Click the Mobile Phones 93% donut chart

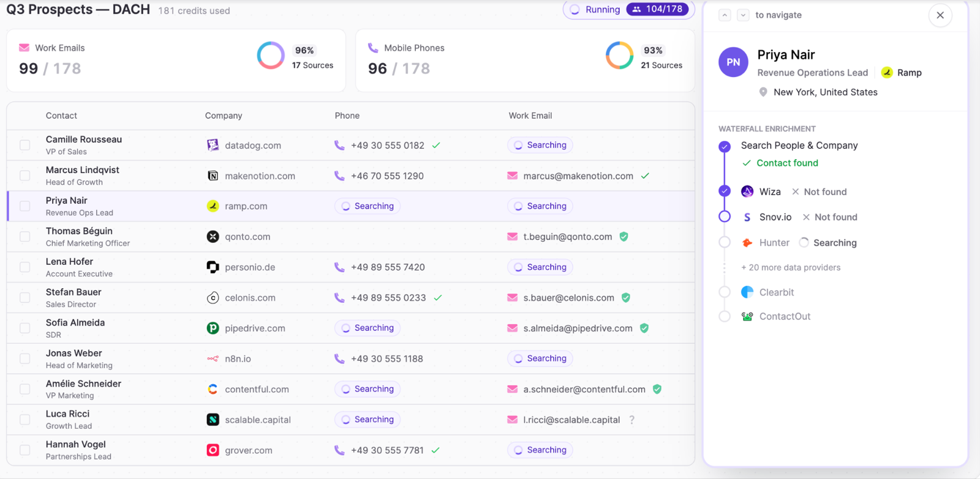(x=619, y=56)
